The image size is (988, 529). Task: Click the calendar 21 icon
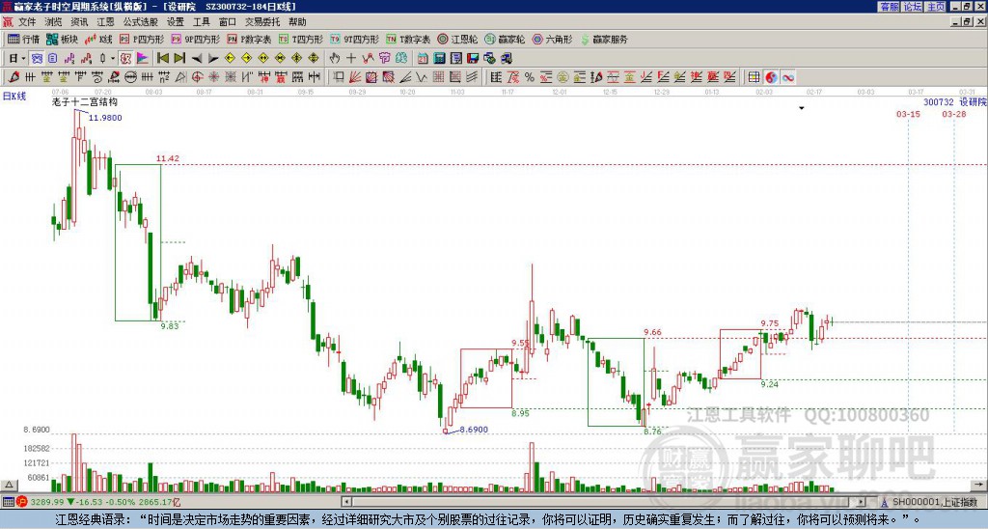click(x=423, y=59)
